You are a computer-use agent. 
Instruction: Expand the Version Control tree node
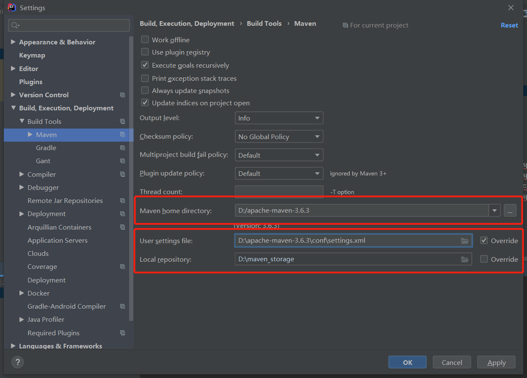point(13,95)
